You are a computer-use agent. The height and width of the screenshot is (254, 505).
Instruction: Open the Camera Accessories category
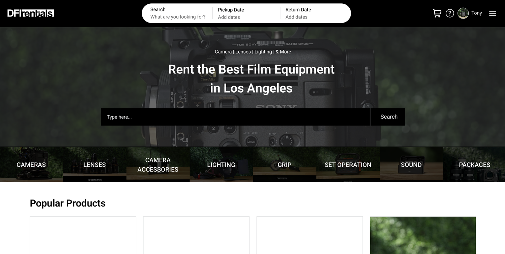point(158,165)
